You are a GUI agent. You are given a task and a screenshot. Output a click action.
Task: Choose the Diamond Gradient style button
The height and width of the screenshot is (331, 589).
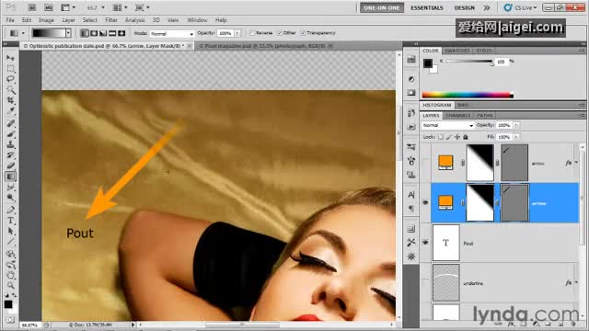(x=121, y=33)
